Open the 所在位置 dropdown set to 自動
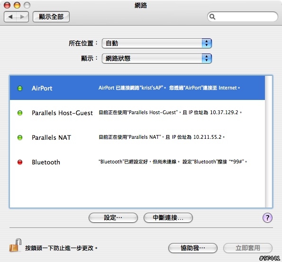Screen dimensions: 282x262 pyautogui.click(x=157, y=43)
